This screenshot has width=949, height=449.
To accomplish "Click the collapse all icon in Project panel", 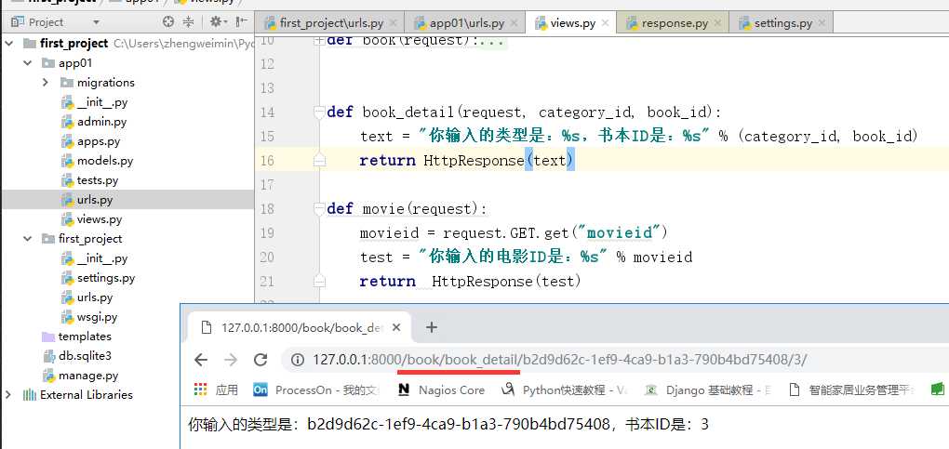I will click(188, 21).
